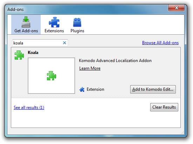This screenshot has height=144, width=193.
Task: Switch to the Extensions tab label
Action: [54, 31]
